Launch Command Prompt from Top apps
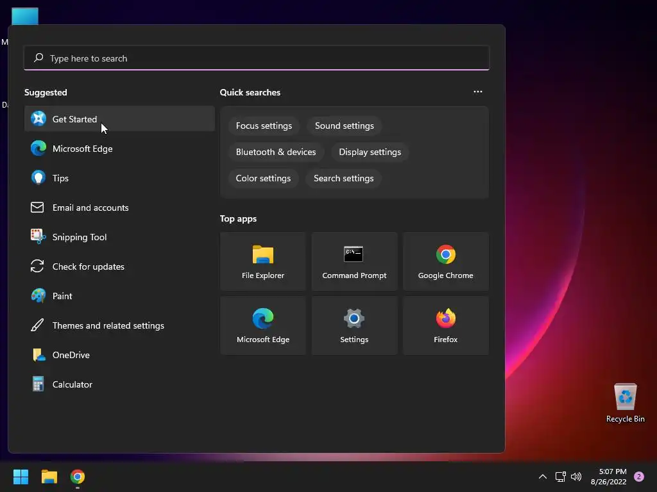Viewport: 657px width, 492px height. (x=354, y=261)
